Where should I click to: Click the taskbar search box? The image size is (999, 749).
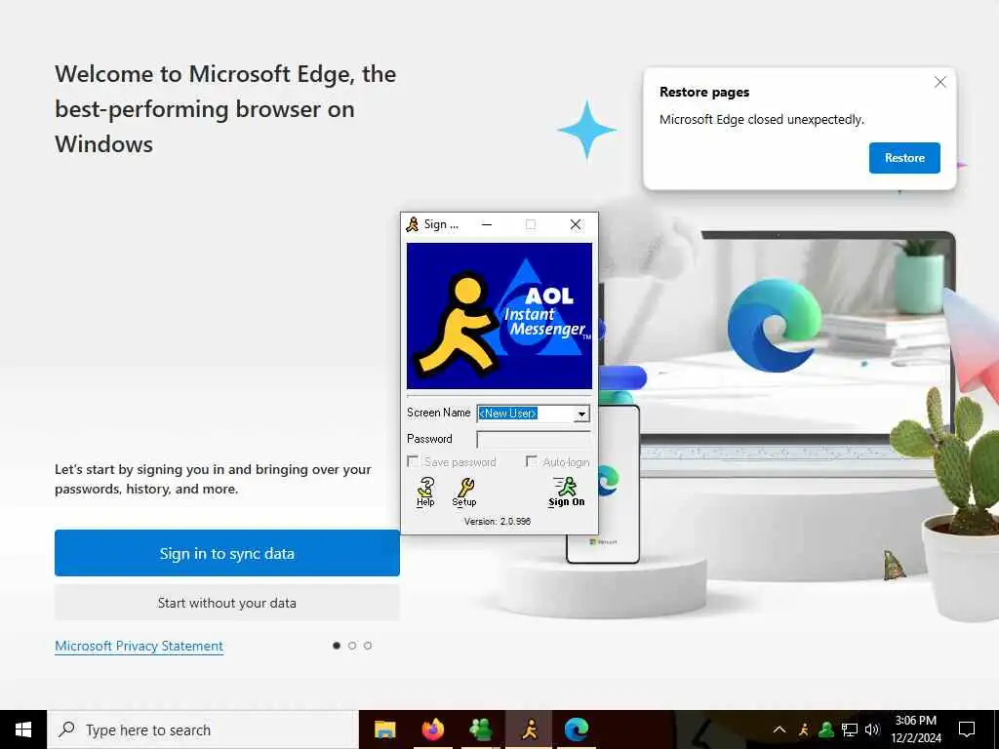[203, 729]
